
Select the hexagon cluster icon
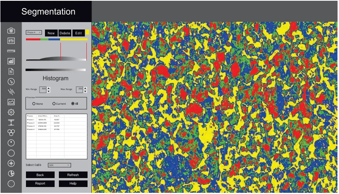coord(11,133)
